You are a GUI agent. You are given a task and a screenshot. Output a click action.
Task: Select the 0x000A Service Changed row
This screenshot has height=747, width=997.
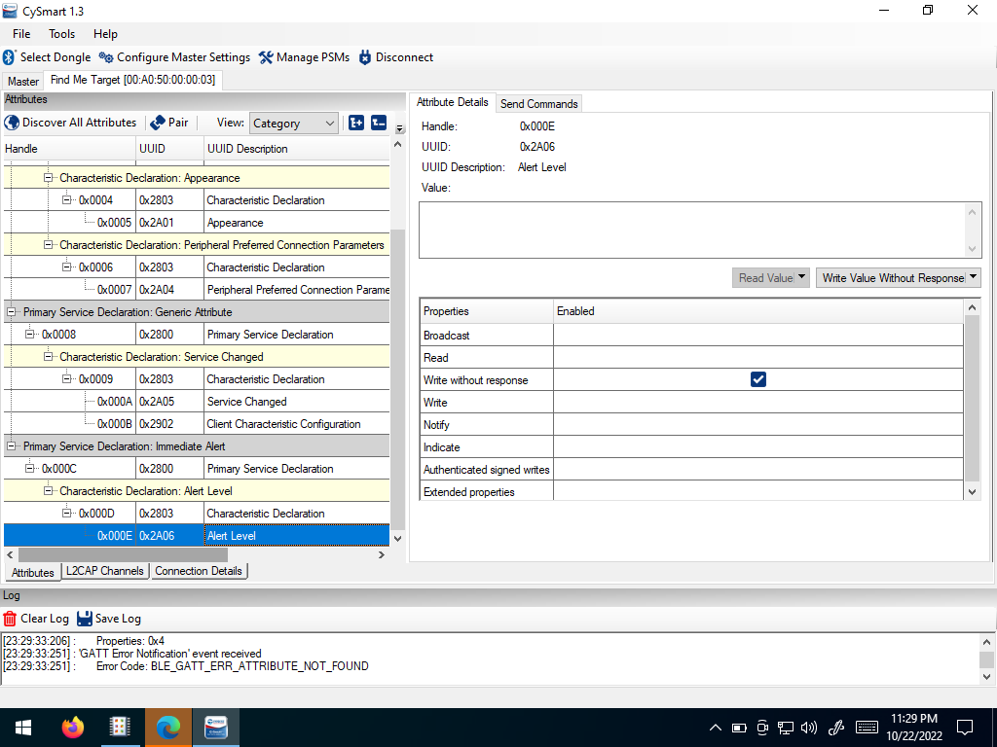click(197, 402)
